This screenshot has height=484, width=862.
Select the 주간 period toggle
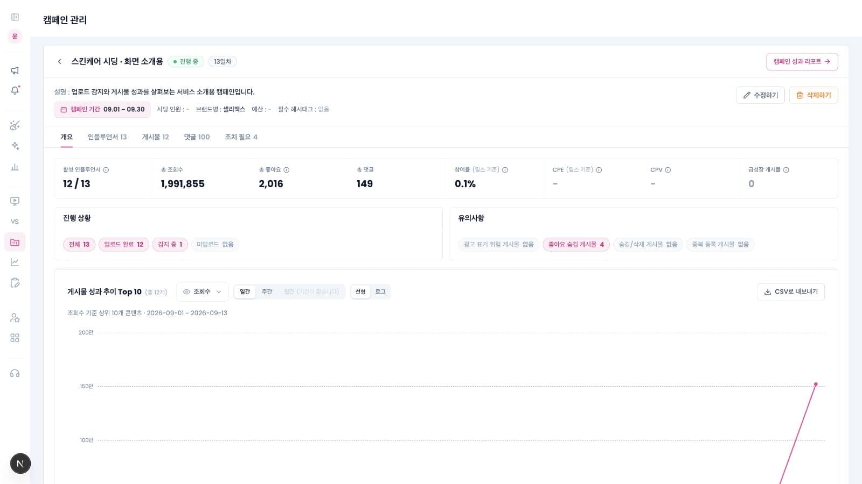point(267,291)
